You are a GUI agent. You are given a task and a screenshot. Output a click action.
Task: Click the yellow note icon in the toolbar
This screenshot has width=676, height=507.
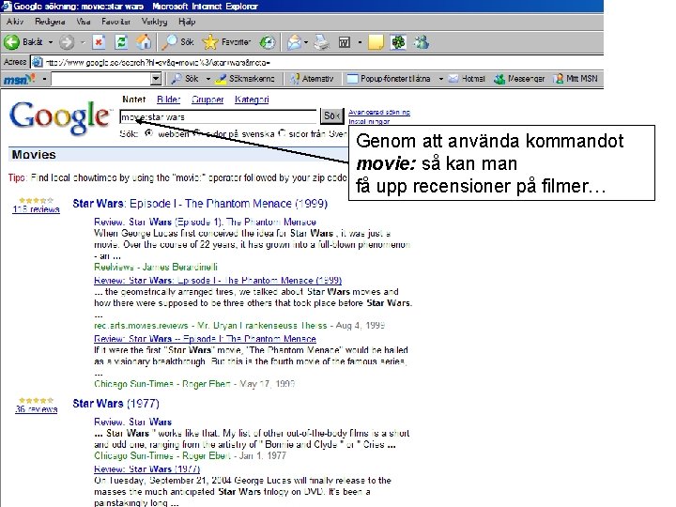[376, 42]
